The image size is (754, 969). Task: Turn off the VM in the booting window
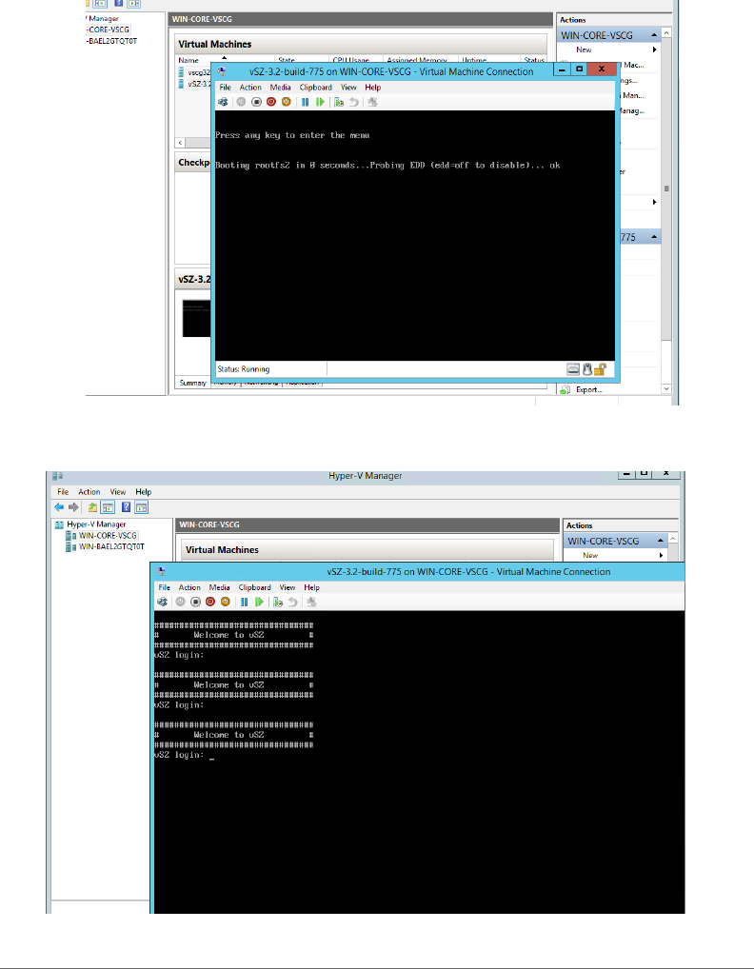(x=256, y=102)
